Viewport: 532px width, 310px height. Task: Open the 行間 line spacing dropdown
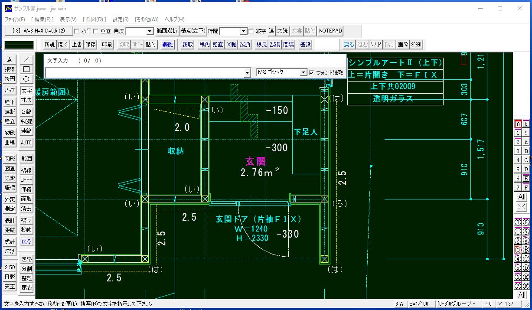244,31
